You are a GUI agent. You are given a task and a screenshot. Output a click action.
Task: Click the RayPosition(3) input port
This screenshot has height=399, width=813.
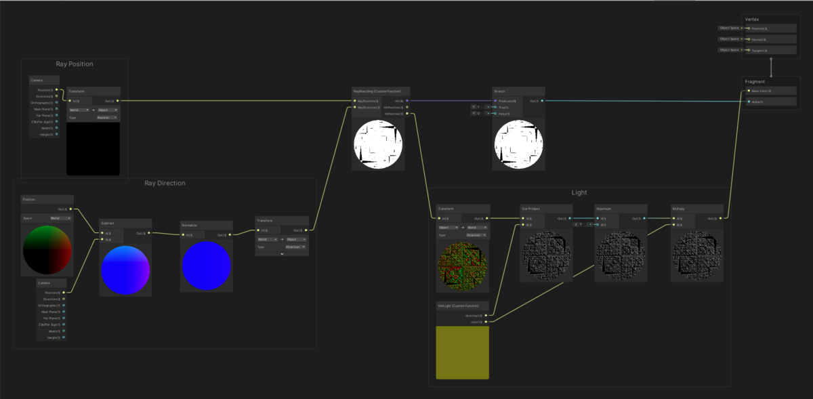[354, 101]
